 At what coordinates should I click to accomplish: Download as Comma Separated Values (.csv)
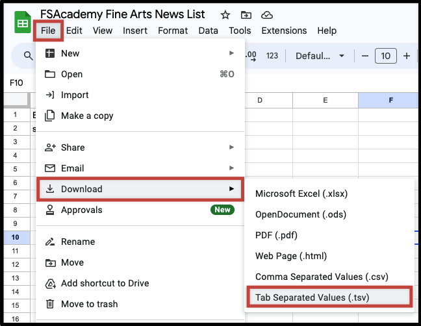click(329, 277)
